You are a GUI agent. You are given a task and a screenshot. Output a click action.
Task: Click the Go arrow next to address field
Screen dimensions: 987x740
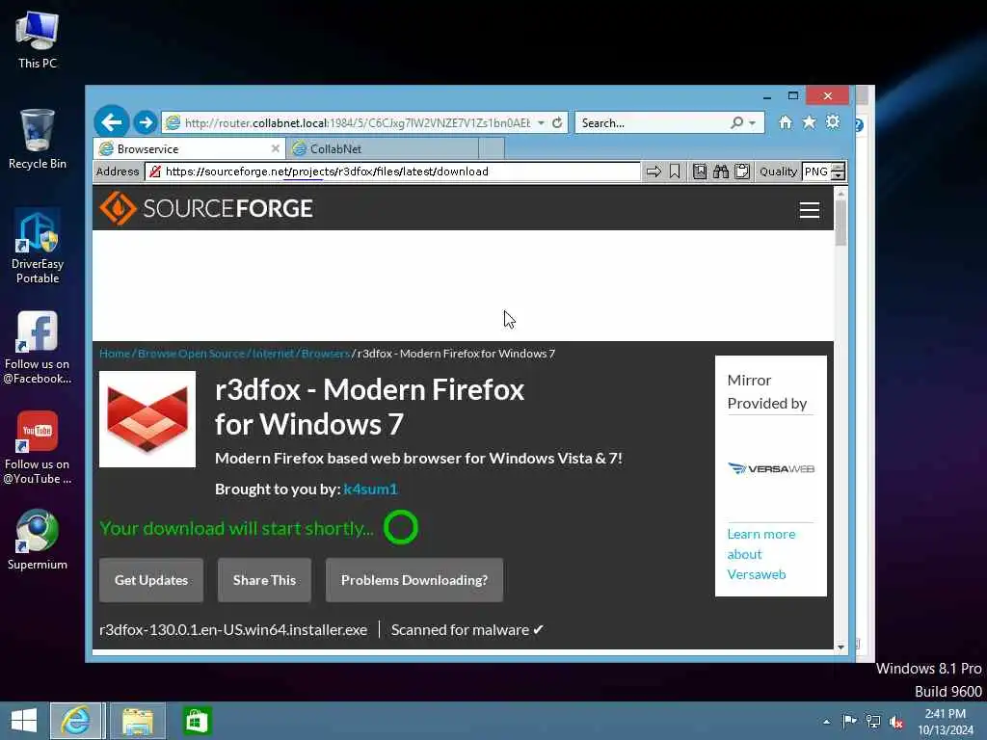(654, 172)
